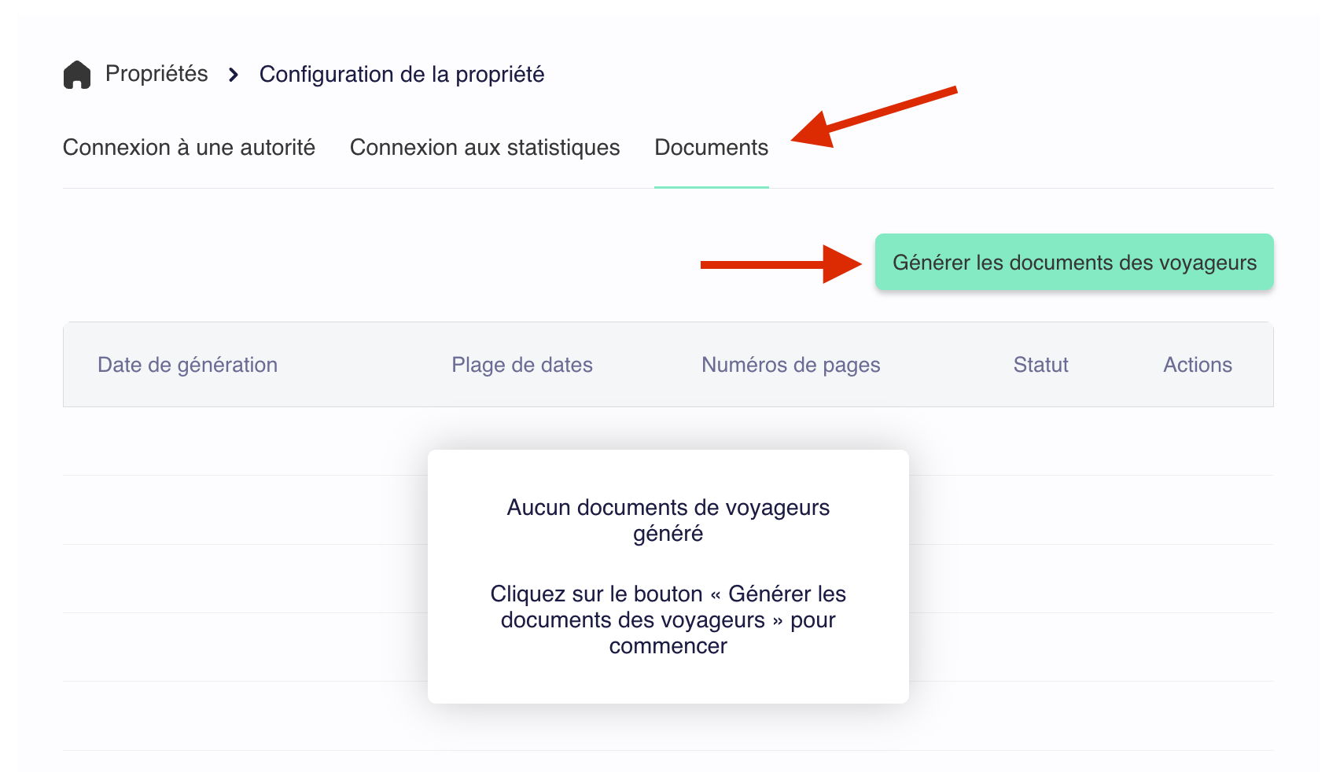Image resolution: width=1329 pixels, height=772 pixels.
Task: Click the Date de génération column header
Action: 187,365
